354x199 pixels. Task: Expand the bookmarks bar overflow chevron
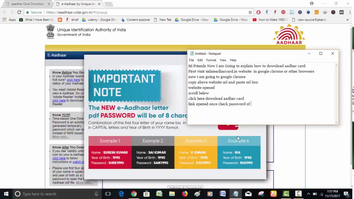(x=347, y=20)
